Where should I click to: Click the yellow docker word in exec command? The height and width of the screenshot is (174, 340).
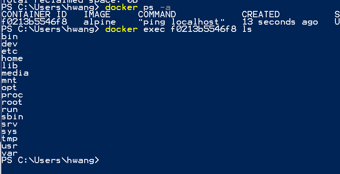tap(122, 29)
